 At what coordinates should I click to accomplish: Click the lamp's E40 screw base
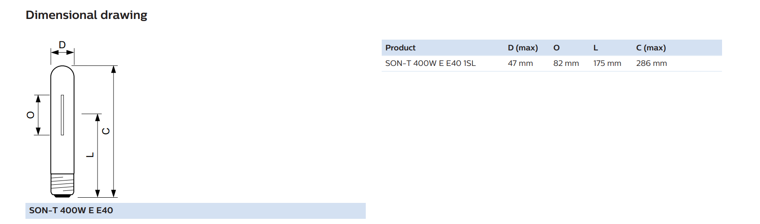(x=63, y=185)
